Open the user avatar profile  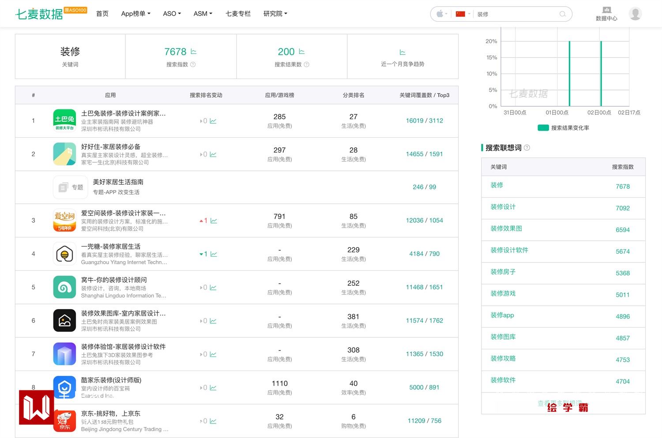click(x=635, y=14)
